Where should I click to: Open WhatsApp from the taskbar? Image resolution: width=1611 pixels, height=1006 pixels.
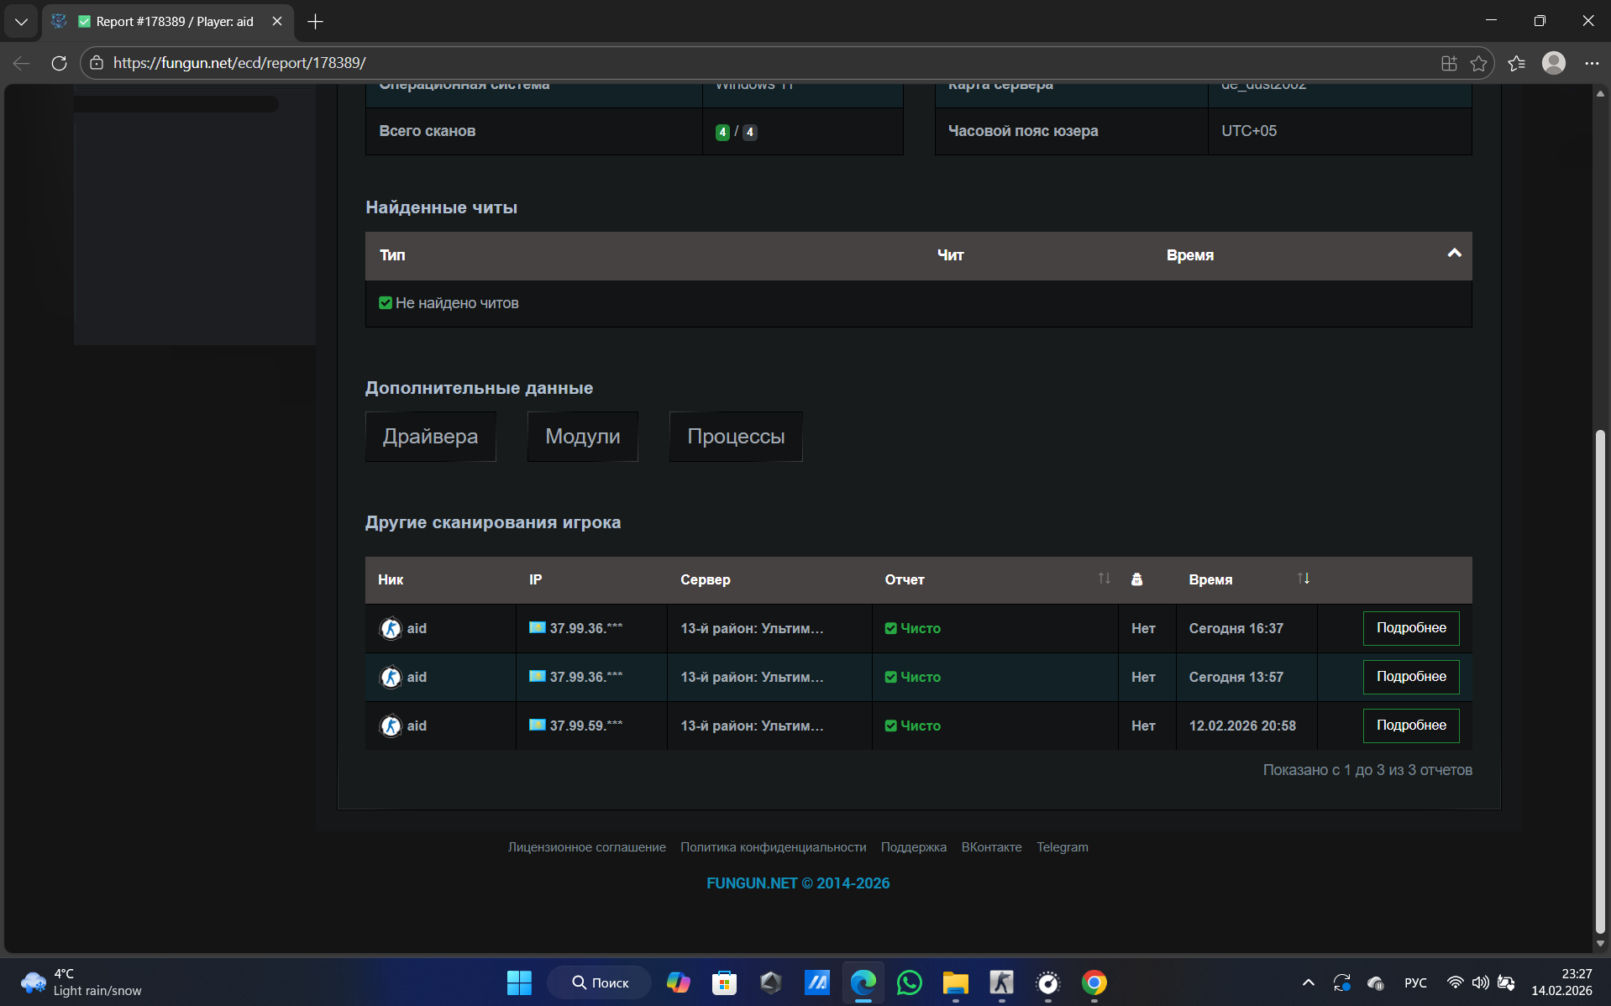pyautogui.click(x=909, y=982)
